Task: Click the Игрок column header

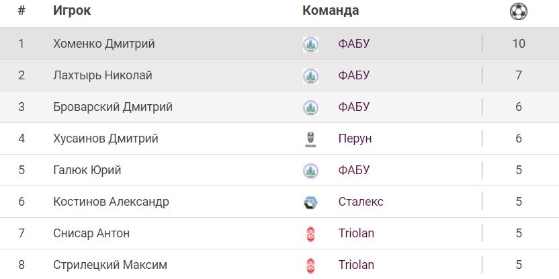Action: click(x=72, y=11)
